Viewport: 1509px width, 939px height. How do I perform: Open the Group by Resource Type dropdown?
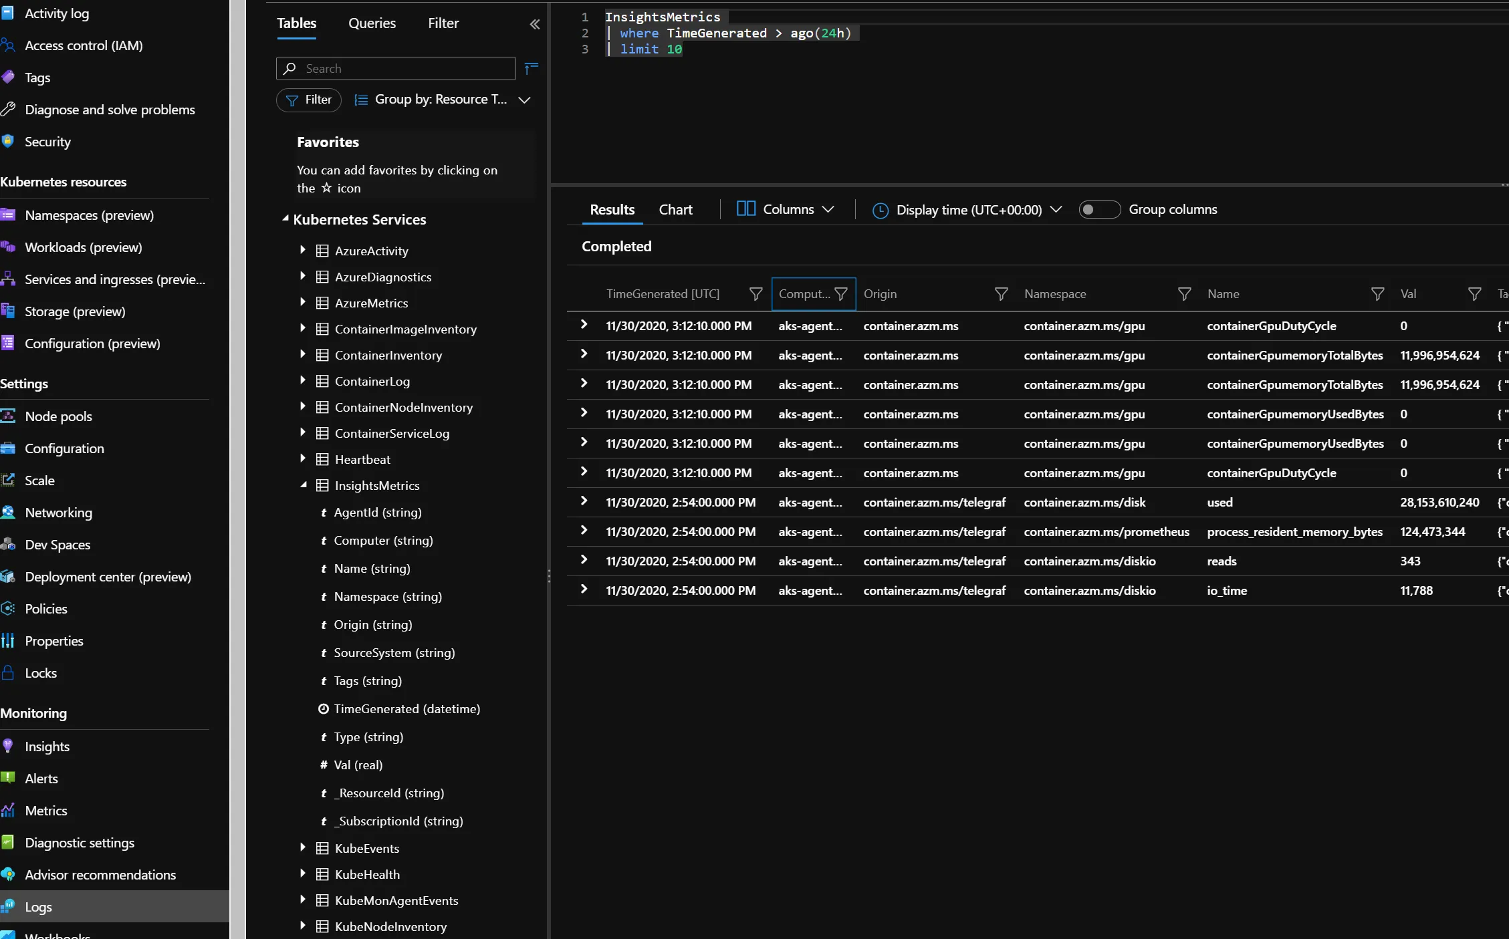[443, 100]
